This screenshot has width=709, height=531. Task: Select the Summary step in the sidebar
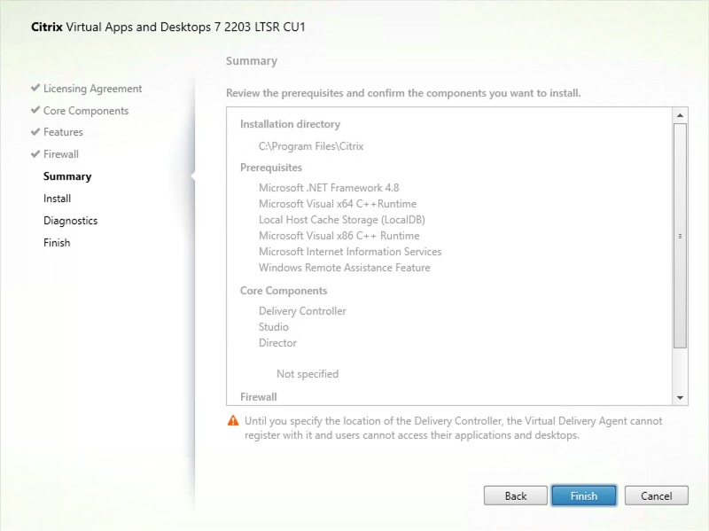(x=67, y=176)
